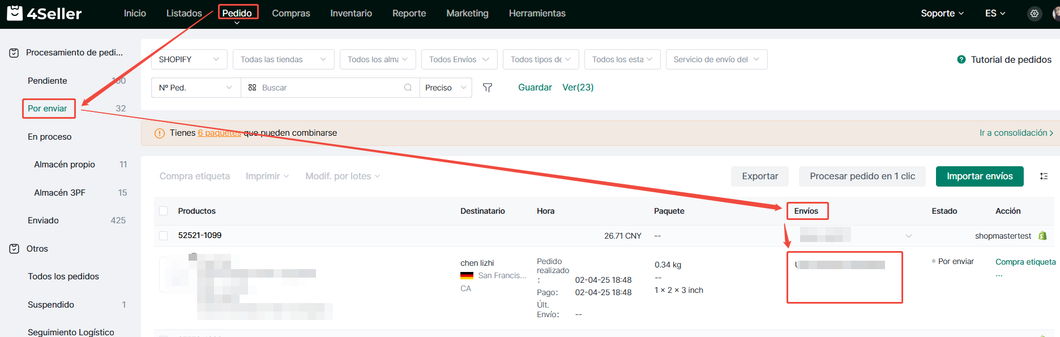Click the Tutorial de pedidos help icon
Viewport: 1060px width, 337px height.
[x=961, y=59]
